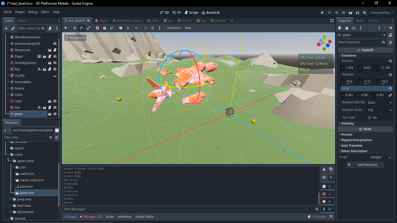This screenshot has height=223, width=397.
Task: Open the Rotation Edit Mode Euler dropdown
Action: pyautogui.click(x=380, y=102)
